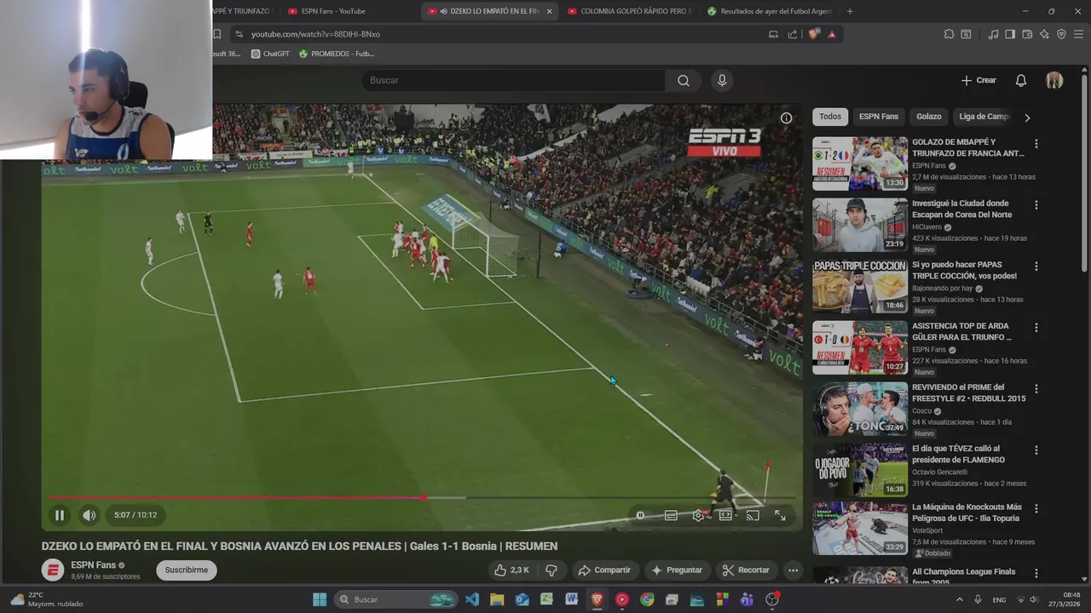Open the PROMIEDOS bookmark

pos(336,54)
